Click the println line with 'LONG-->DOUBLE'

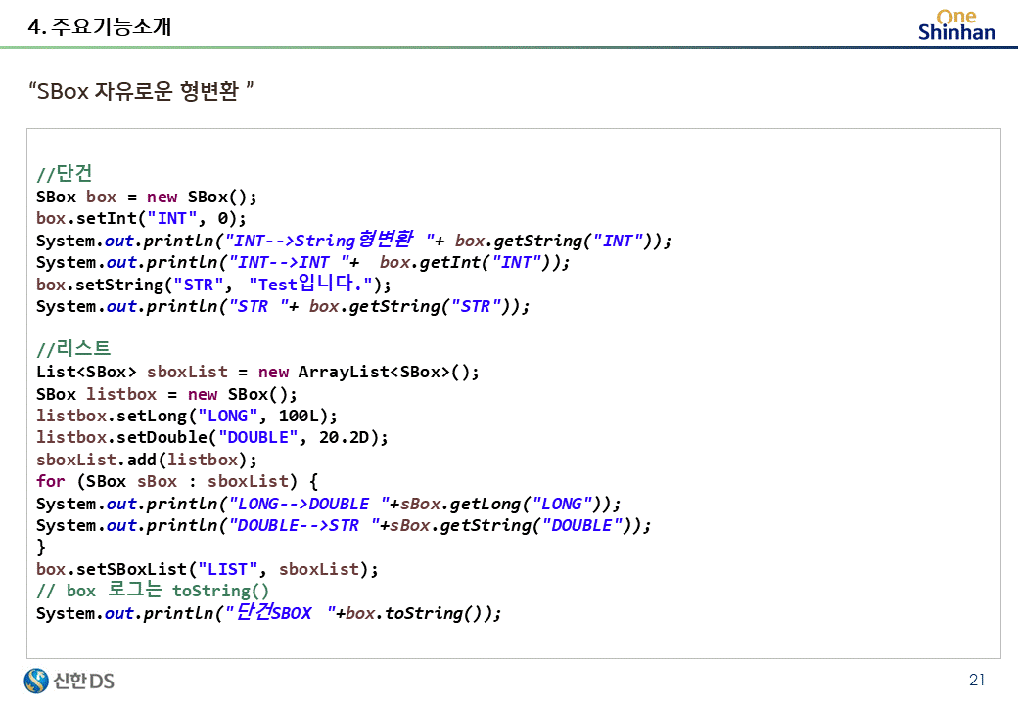tap(329, 504)
